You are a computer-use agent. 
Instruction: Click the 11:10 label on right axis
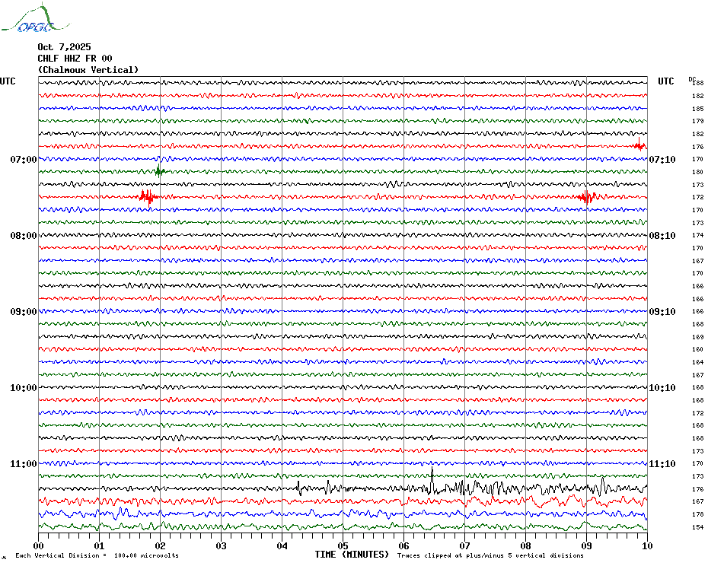[662, 464]
